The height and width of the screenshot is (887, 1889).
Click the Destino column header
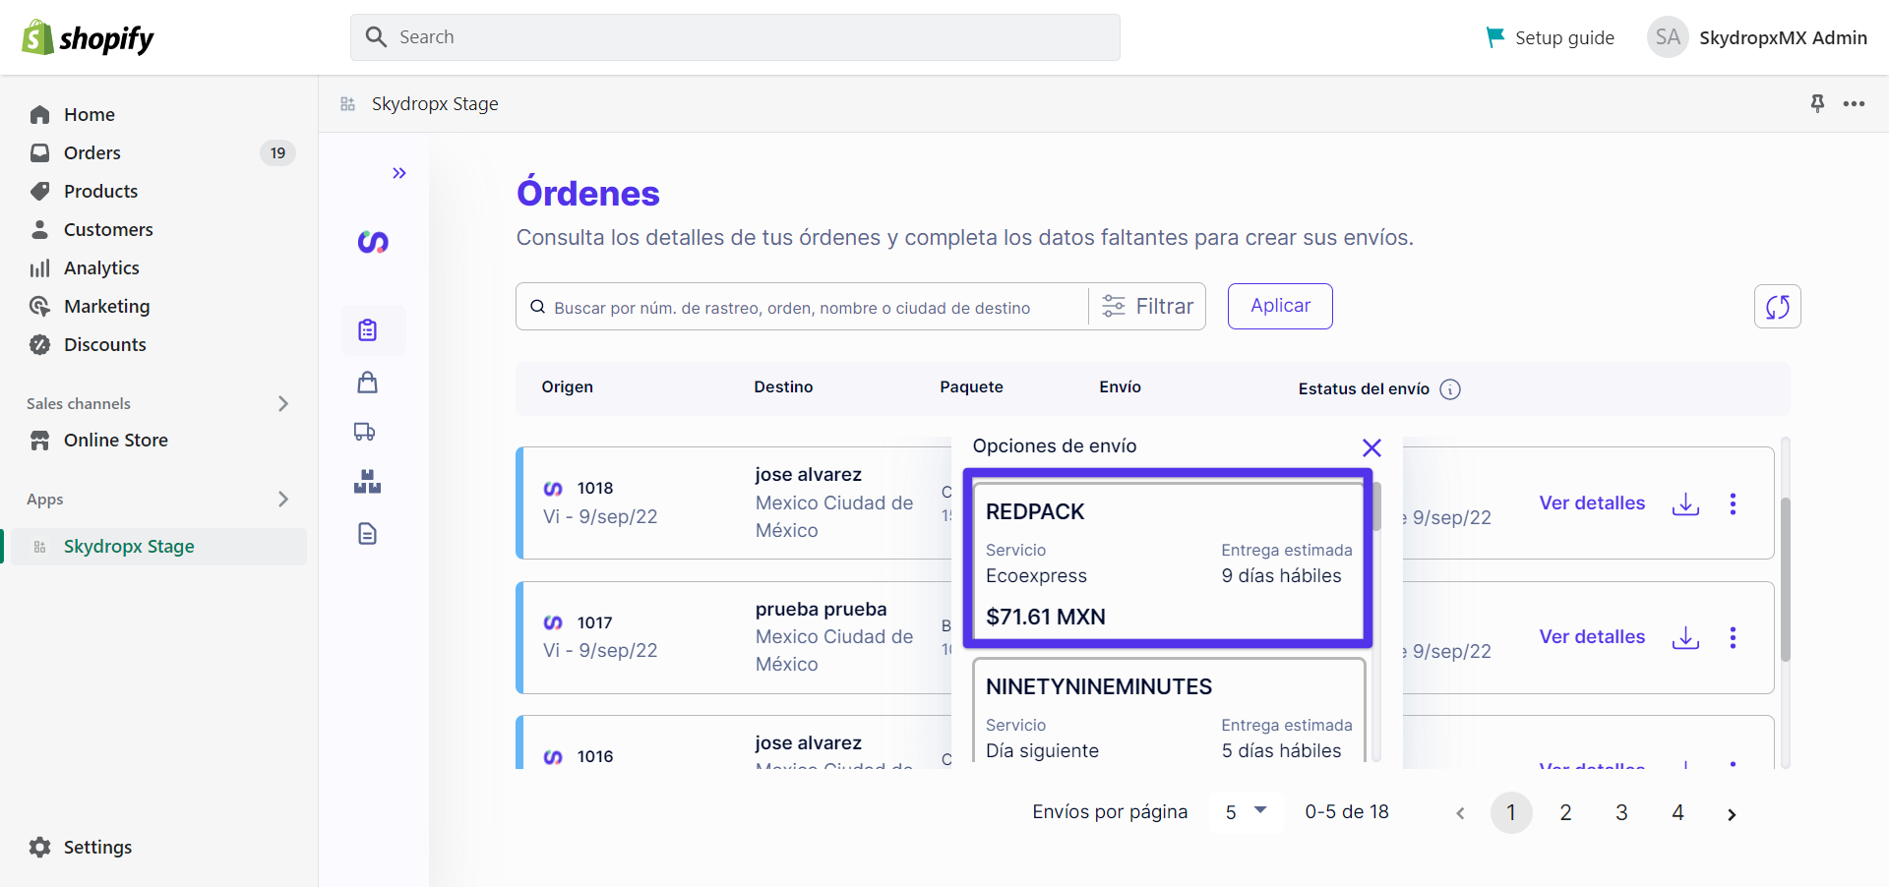(x=783, y=387)
